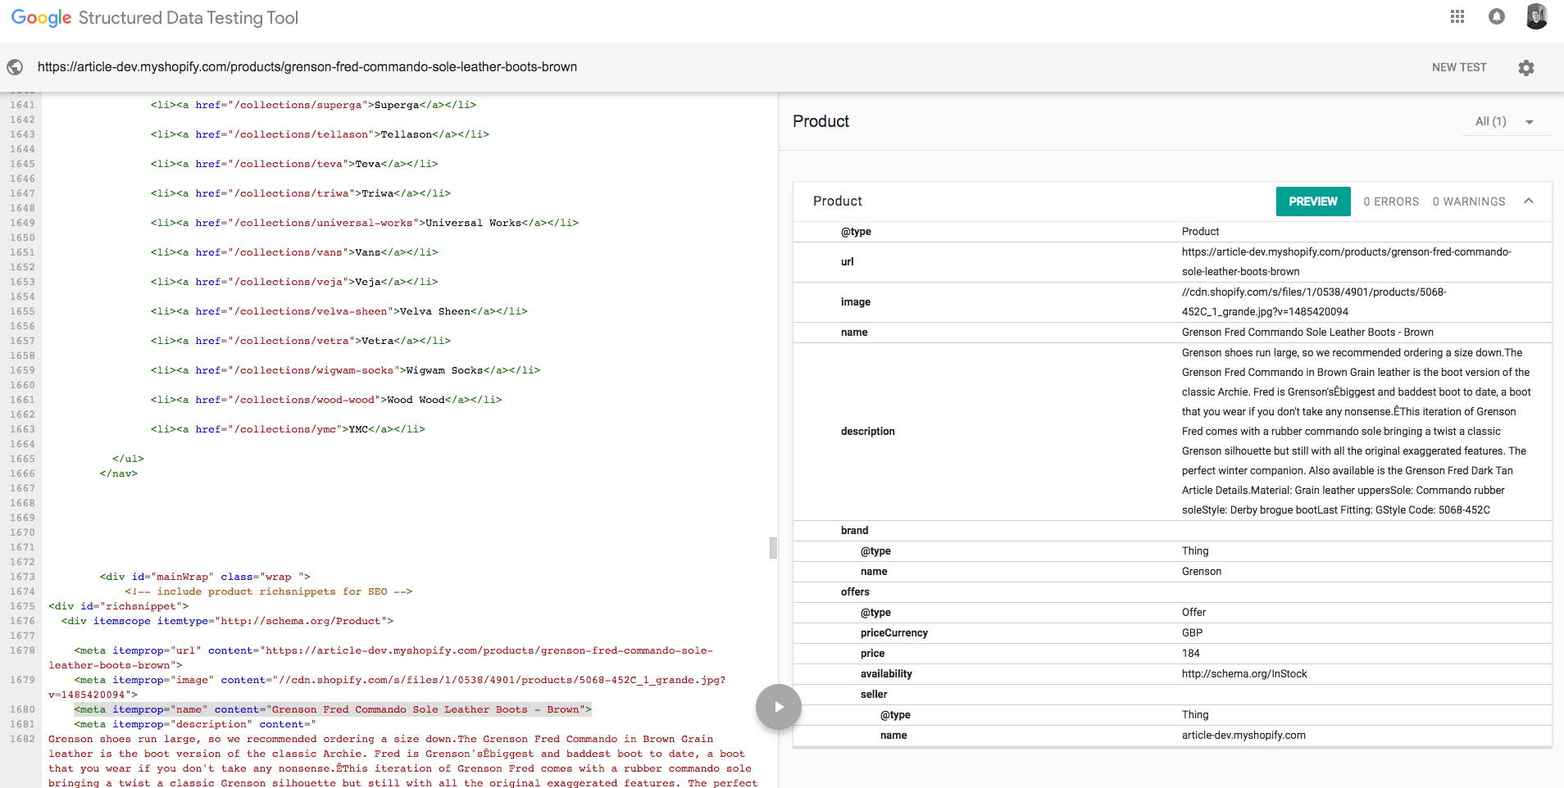Select the Product heading tab area

point(821,121)
